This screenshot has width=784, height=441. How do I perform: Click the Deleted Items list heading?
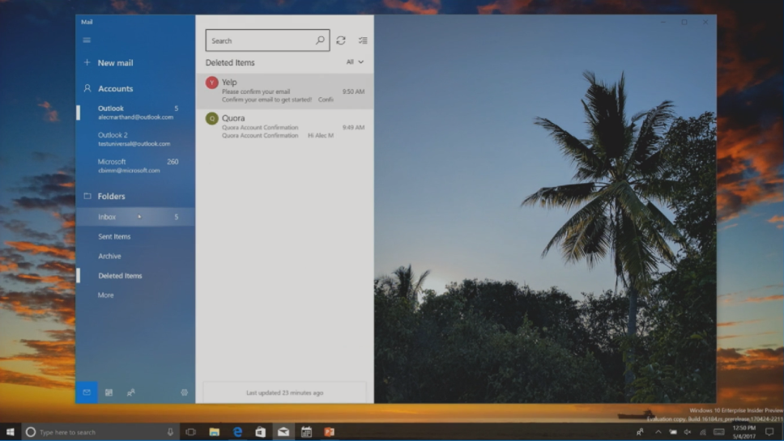tap(230, 62)
